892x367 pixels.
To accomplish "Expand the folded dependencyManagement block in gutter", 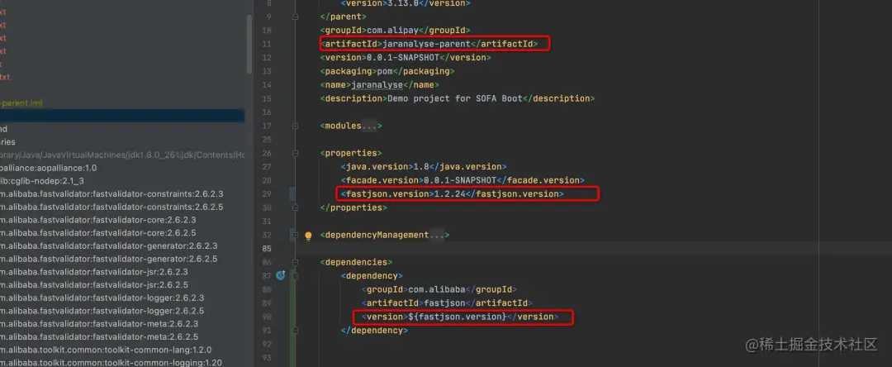I will point(295,235).
